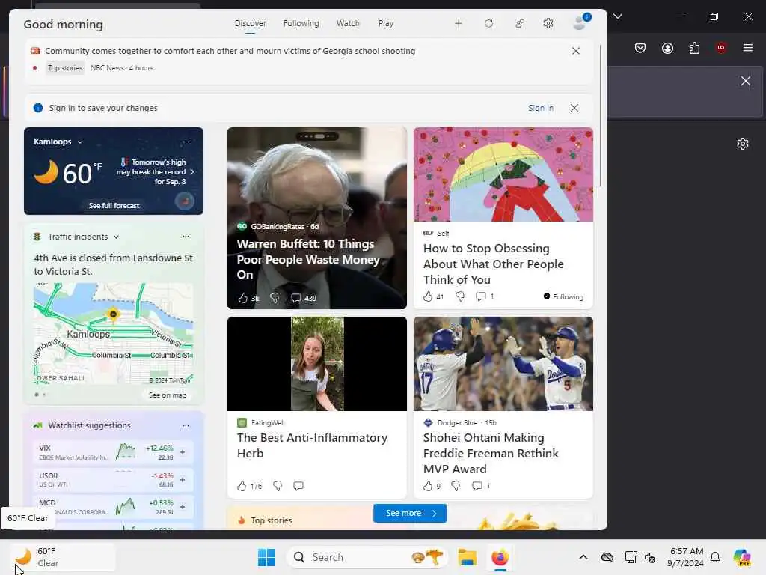Open more options on the Kamloops weather card
The width and height of the screenshot is (766, 575).
(x=186, y=142)
